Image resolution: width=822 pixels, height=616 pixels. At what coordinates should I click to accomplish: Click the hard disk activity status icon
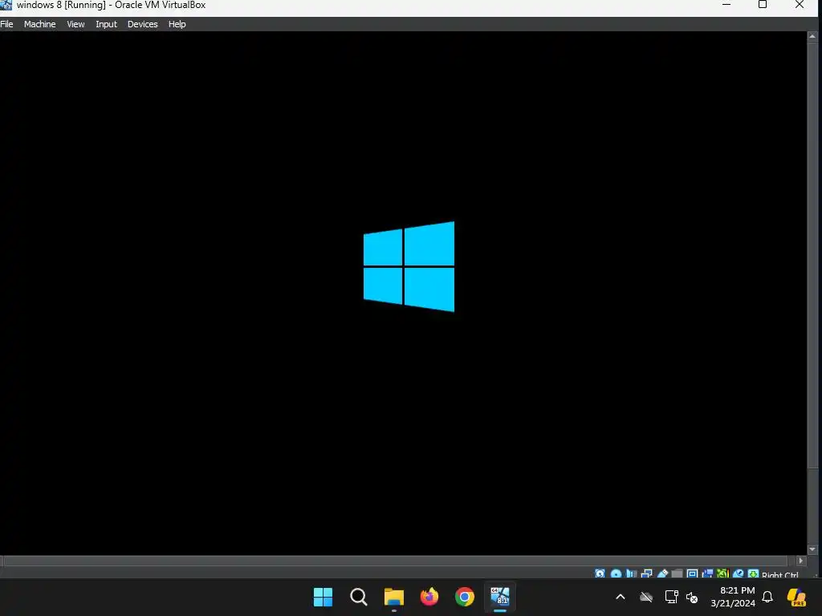(600, 574)
